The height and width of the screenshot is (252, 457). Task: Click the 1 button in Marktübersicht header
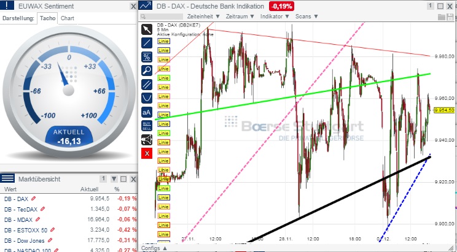pyautogui.click(x=103, y=178)
